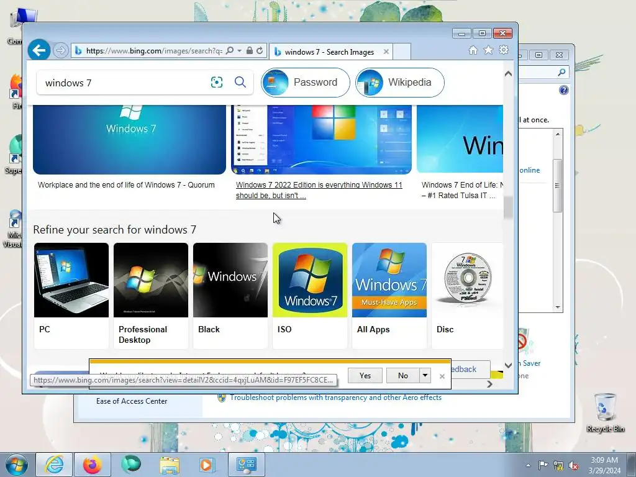The width and height of the screenshot is (636, 477).
Task: Click the Screen Saver link in back window
Action: pos(529,363)
